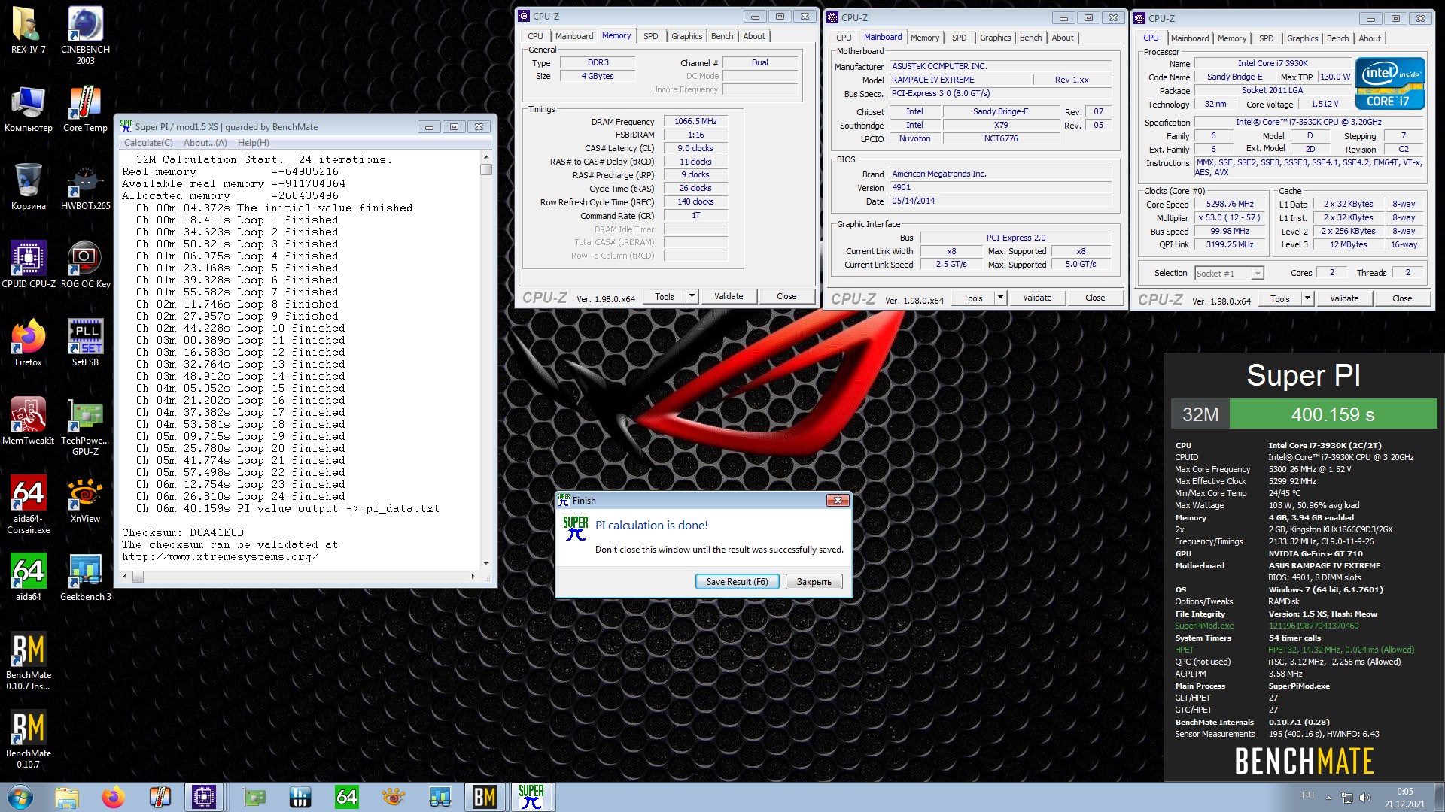Expand Tools dropdown arrow in Mainboard CPU-Z
This screenshot has height=812, width=1445.
pyautogui.click(x=1000, y=298)
